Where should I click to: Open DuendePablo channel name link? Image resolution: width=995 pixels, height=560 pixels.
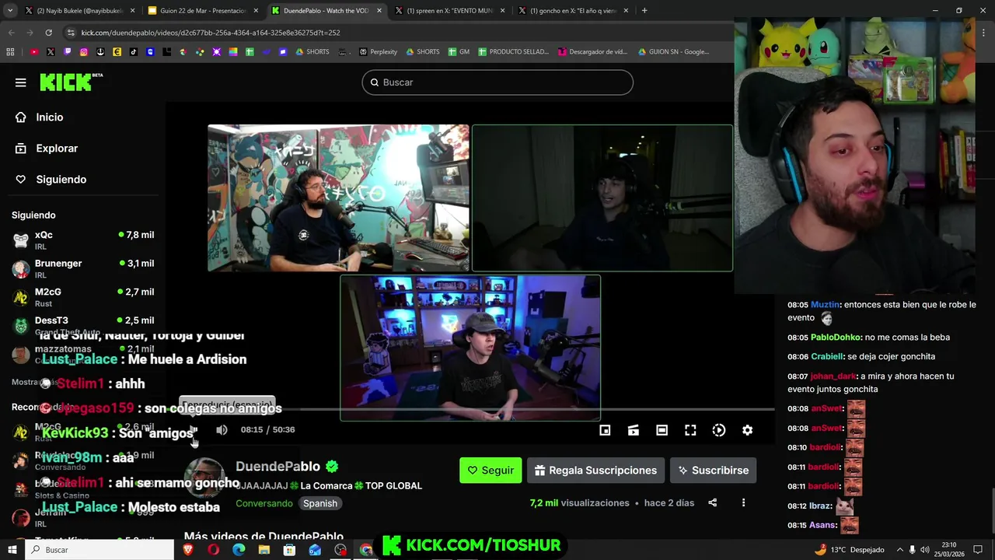[x=278, y=466]
